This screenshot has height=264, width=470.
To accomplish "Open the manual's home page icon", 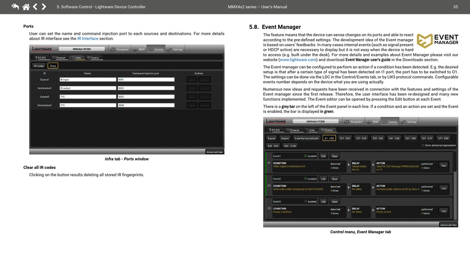I will click(26, 6).
